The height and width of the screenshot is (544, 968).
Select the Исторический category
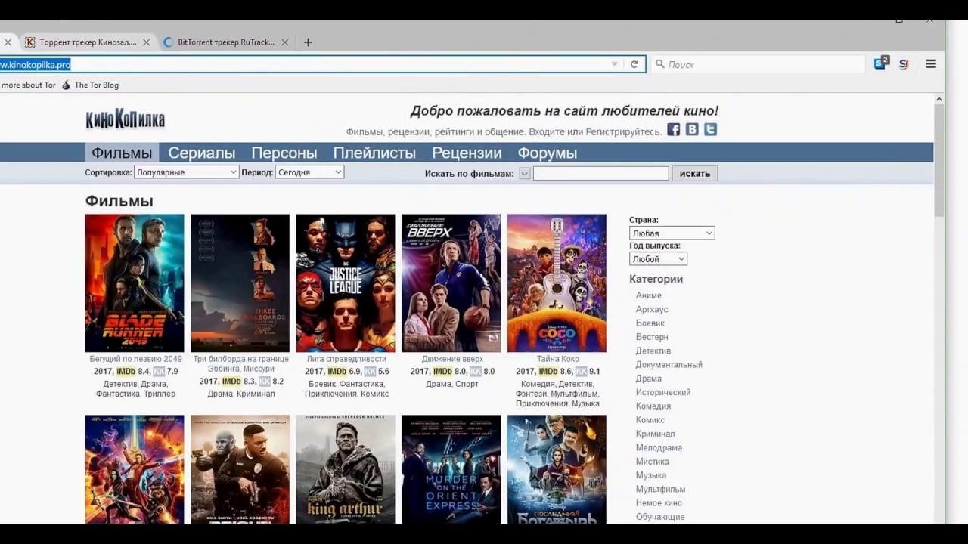[x=663, y=392]
